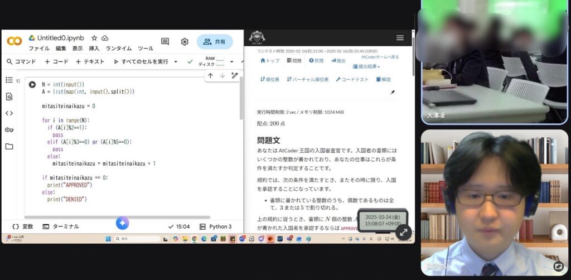Run the code cell with play button

[x=32, y=85]
